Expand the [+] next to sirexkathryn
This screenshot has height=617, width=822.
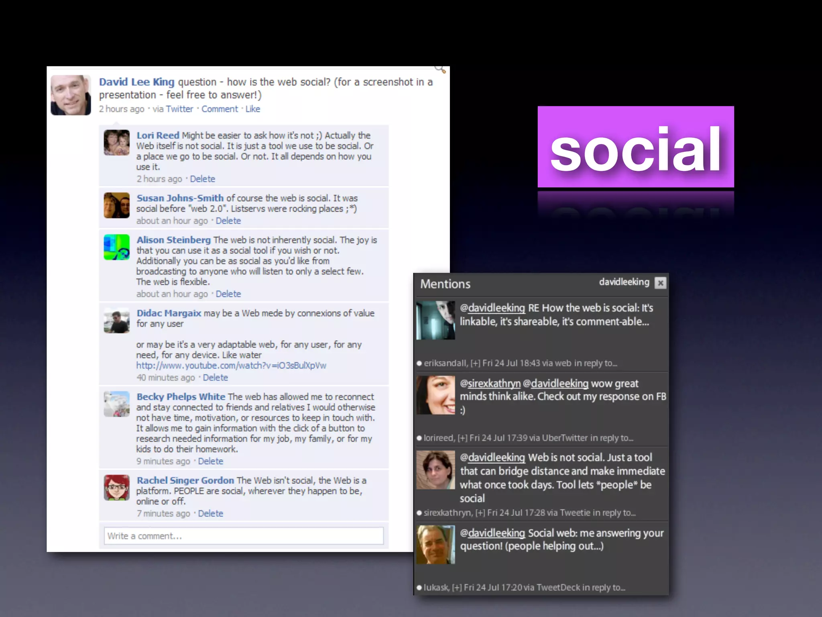click(x=480, y=513)
